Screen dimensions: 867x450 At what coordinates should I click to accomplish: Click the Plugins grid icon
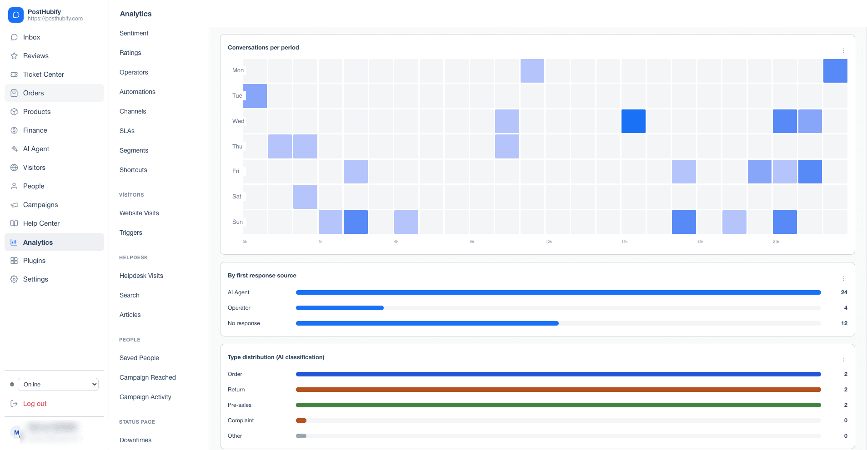click(14, 261)
